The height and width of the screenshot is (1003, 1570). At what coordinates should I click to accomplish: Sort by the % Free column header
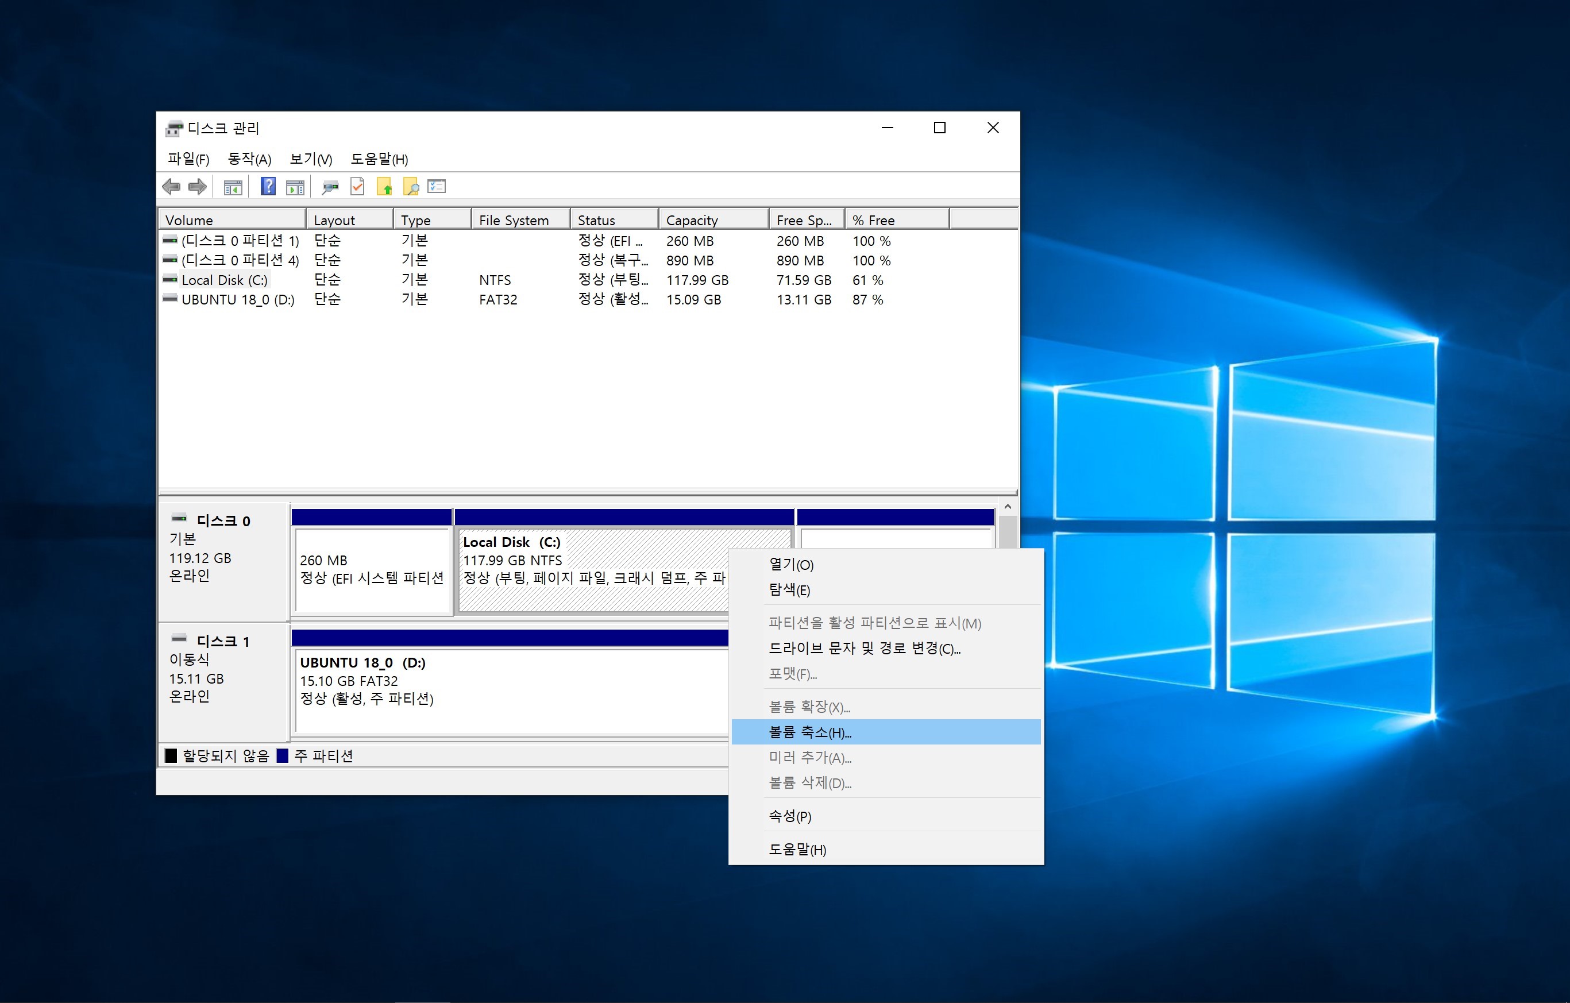coord(898,220)
